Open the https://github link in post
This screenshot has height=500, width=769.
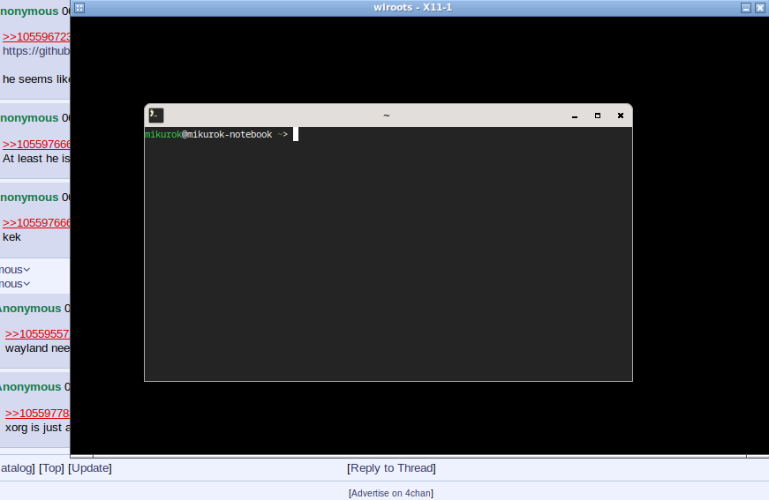pos(36,51)
